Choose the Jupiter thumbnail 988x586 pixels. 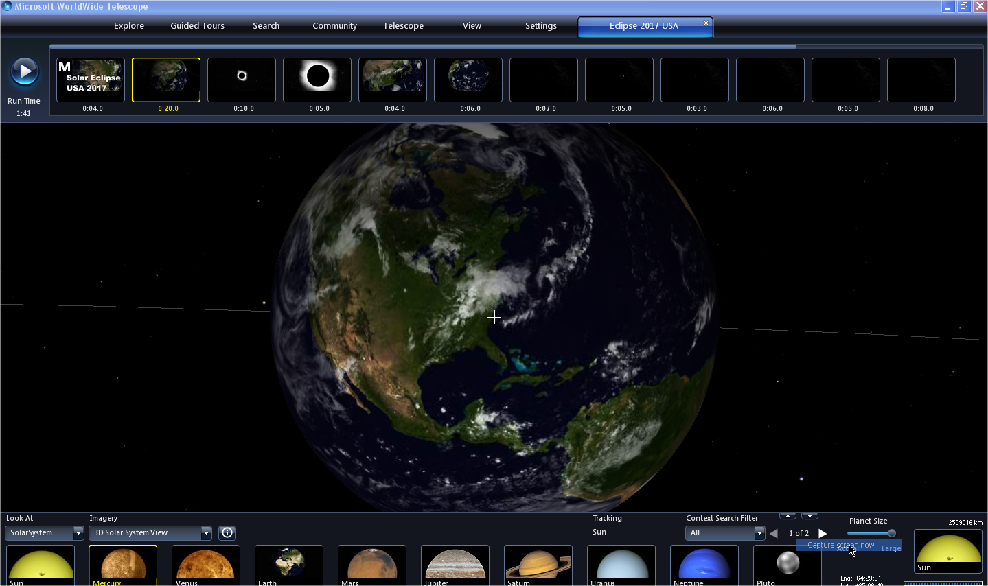click(x=455, y=565)
